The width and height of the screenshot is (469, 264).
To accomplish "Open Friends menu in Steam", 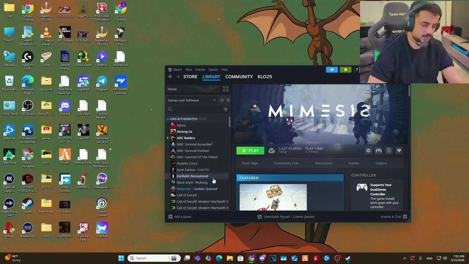I will (x=200, y=70).
